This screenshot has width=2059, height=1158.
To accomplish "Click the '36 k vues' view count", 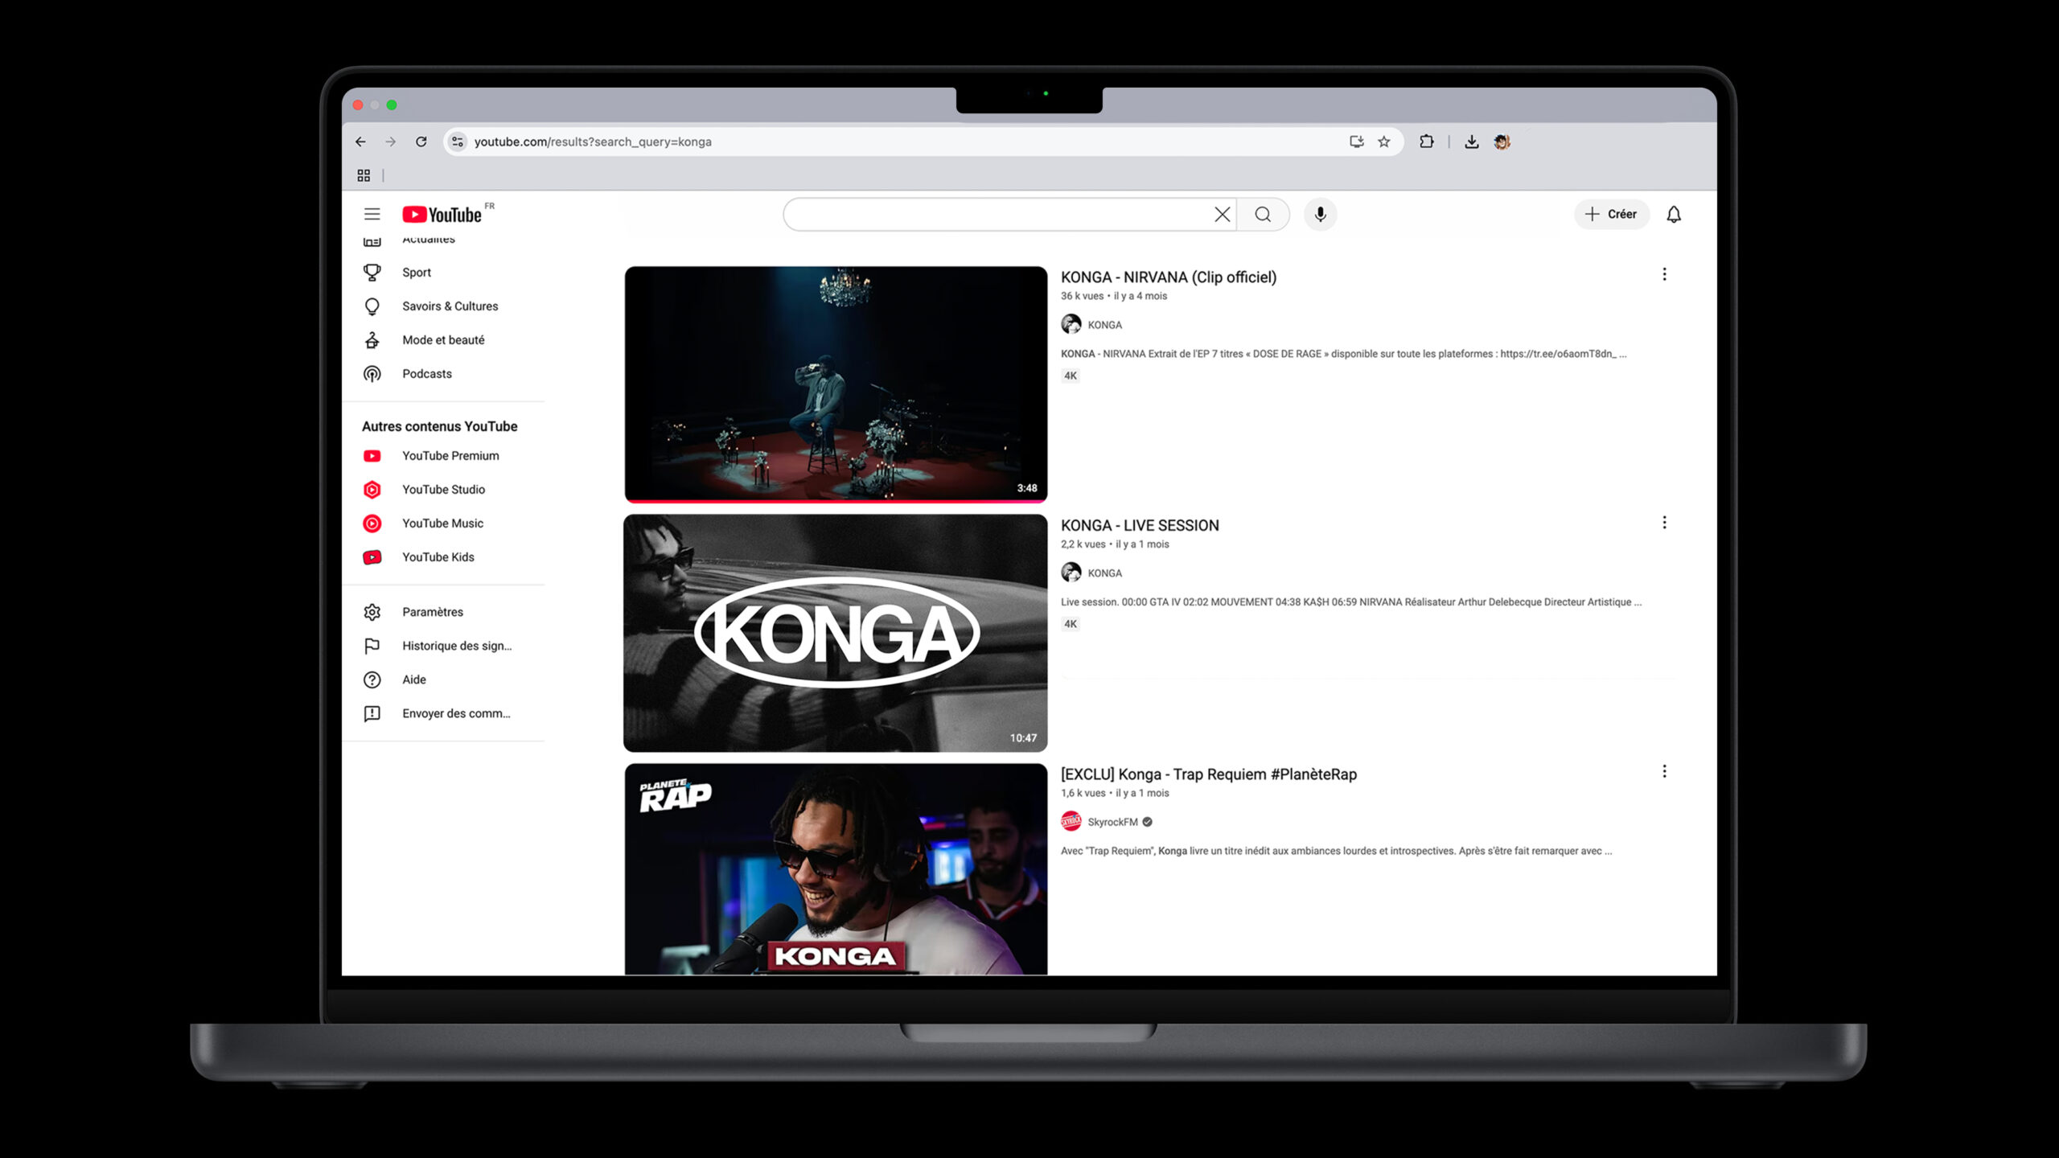I will pyautogui.click(x=1082, y=296).
